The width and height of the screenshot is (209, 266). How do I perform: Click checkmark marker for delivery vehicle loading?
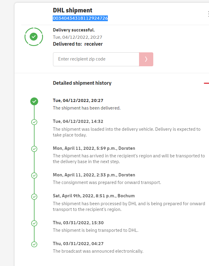click(34, 122)
